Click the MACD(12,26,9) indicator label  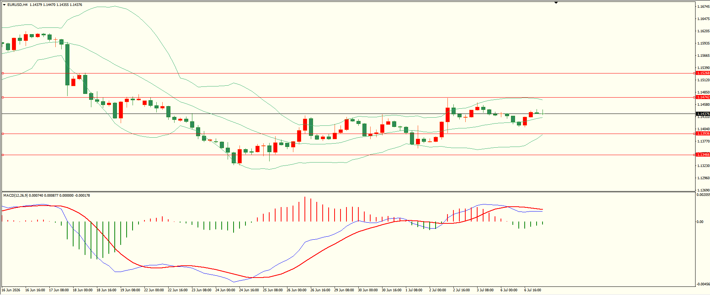pos(16,196)
